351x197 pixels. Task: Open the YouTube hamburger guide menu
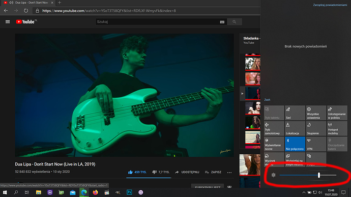tap(8, 22)
